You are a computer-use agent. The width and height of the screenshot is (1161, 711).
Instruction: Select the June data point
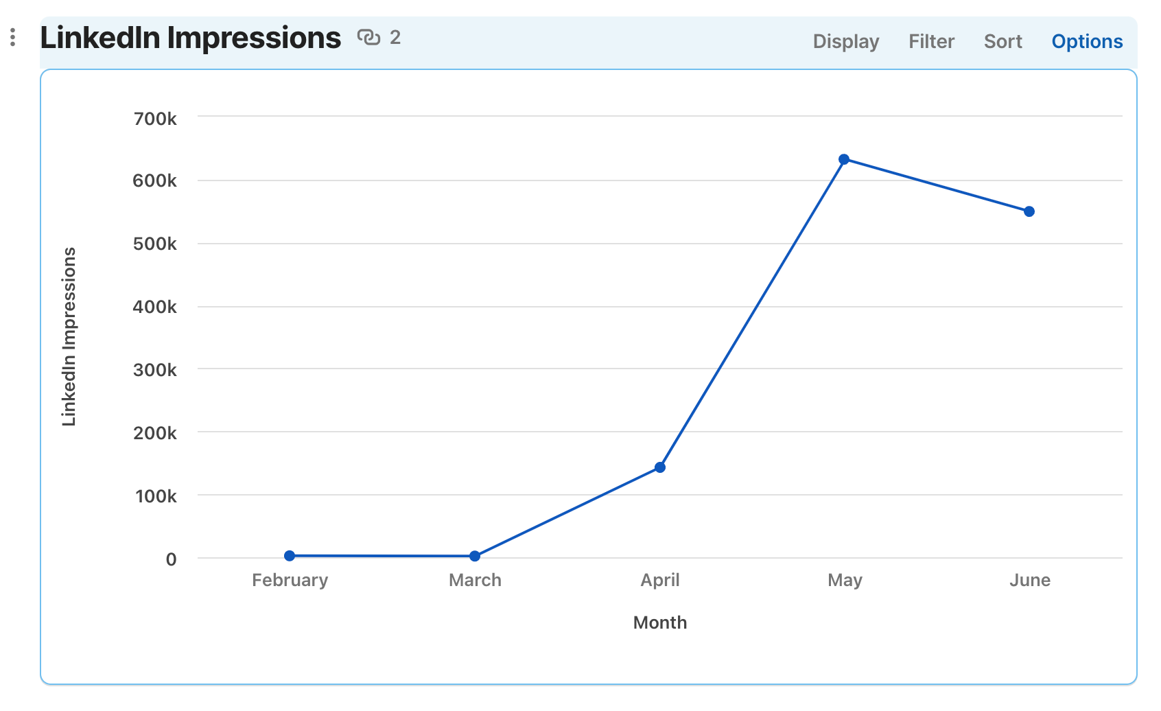pos(1029,211)
